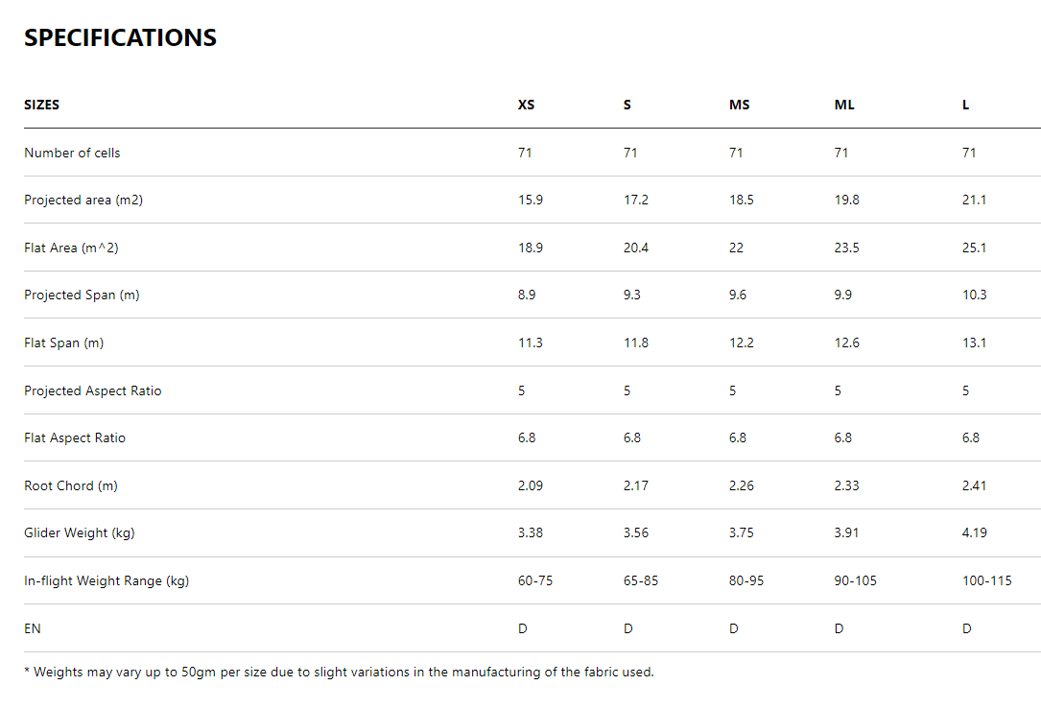Click the Projected area (m2) label

pos(83,200)
